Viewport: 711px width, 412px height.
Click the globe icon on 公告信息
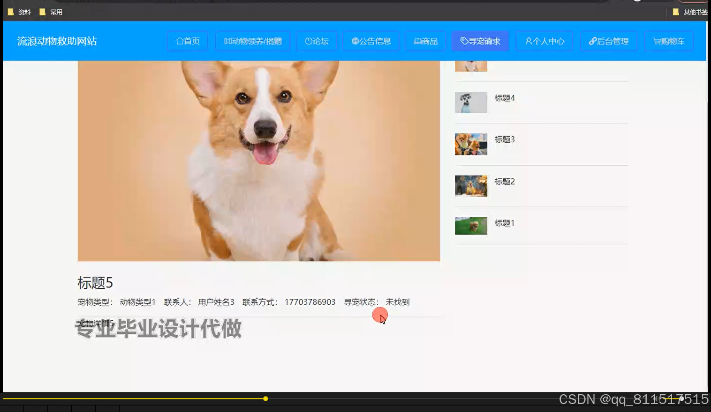tap(355, 41)
